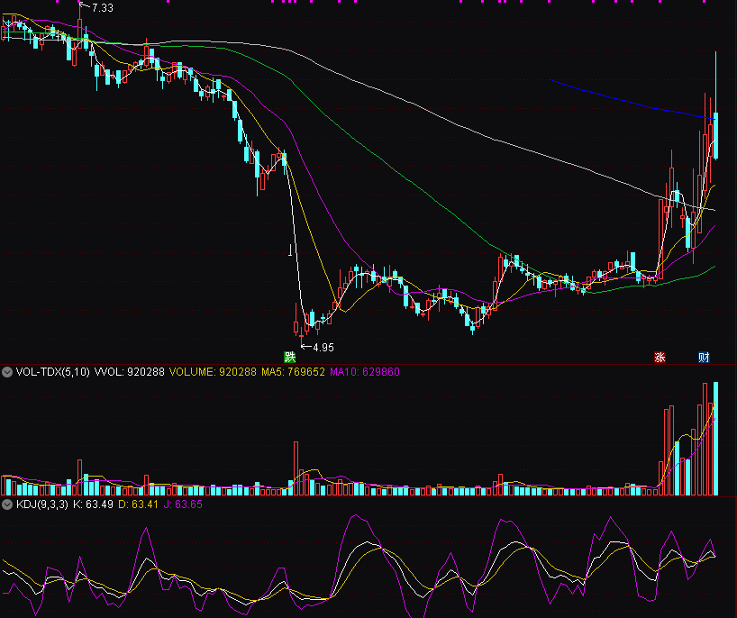Image resolution: width=737 pixels, height=618 pixels.
Task: Click the 7.33 high price label
Action: click(102, 7)
